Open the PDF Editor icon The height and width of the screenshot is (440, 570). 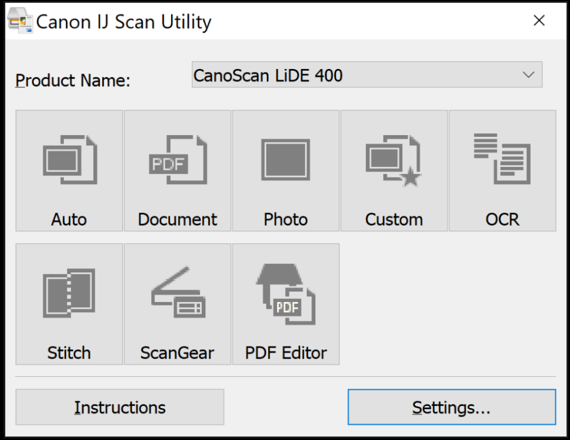[286, 294]
